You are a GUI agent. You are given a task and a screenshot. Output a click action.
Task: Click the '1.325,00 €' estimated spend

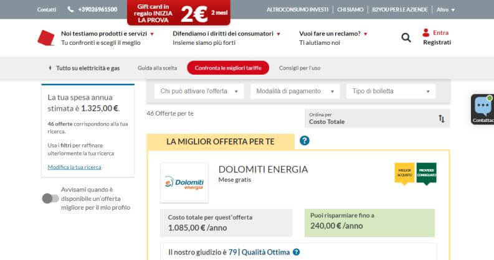tap(100, 108)
